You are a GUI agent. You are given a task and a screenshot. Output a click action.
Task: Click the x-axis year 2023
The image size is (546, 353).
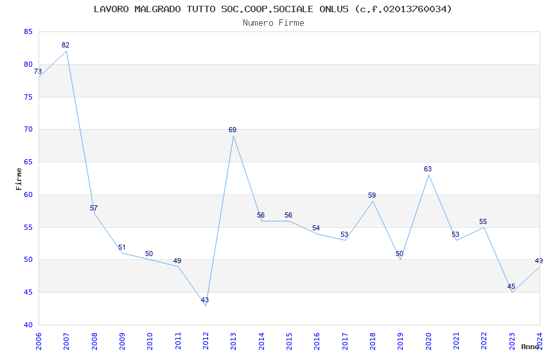point(512,341)
